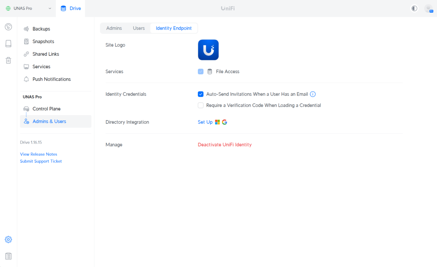Open the dashboard icon in left rail

pos(8,27)
